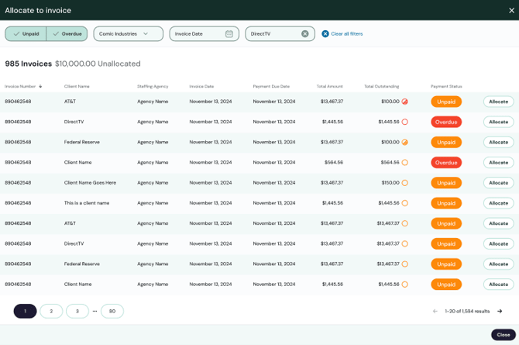
Task: Click the '985 Invoices' heading
Action: pyautogui.click(x=29, y=64)
